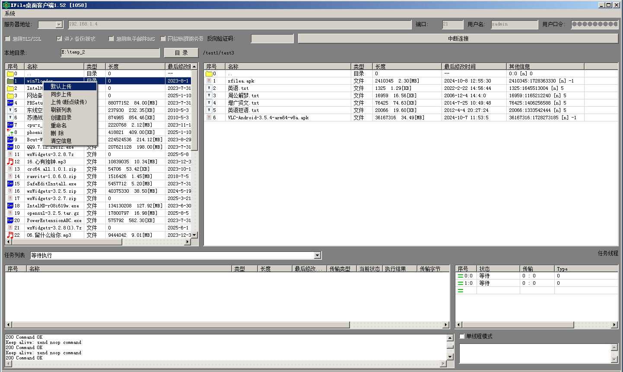Click the file icon of wxWidgets-3.2.5.zip
The width and height of the screenshot is (623, 372).
pos(10,191)
